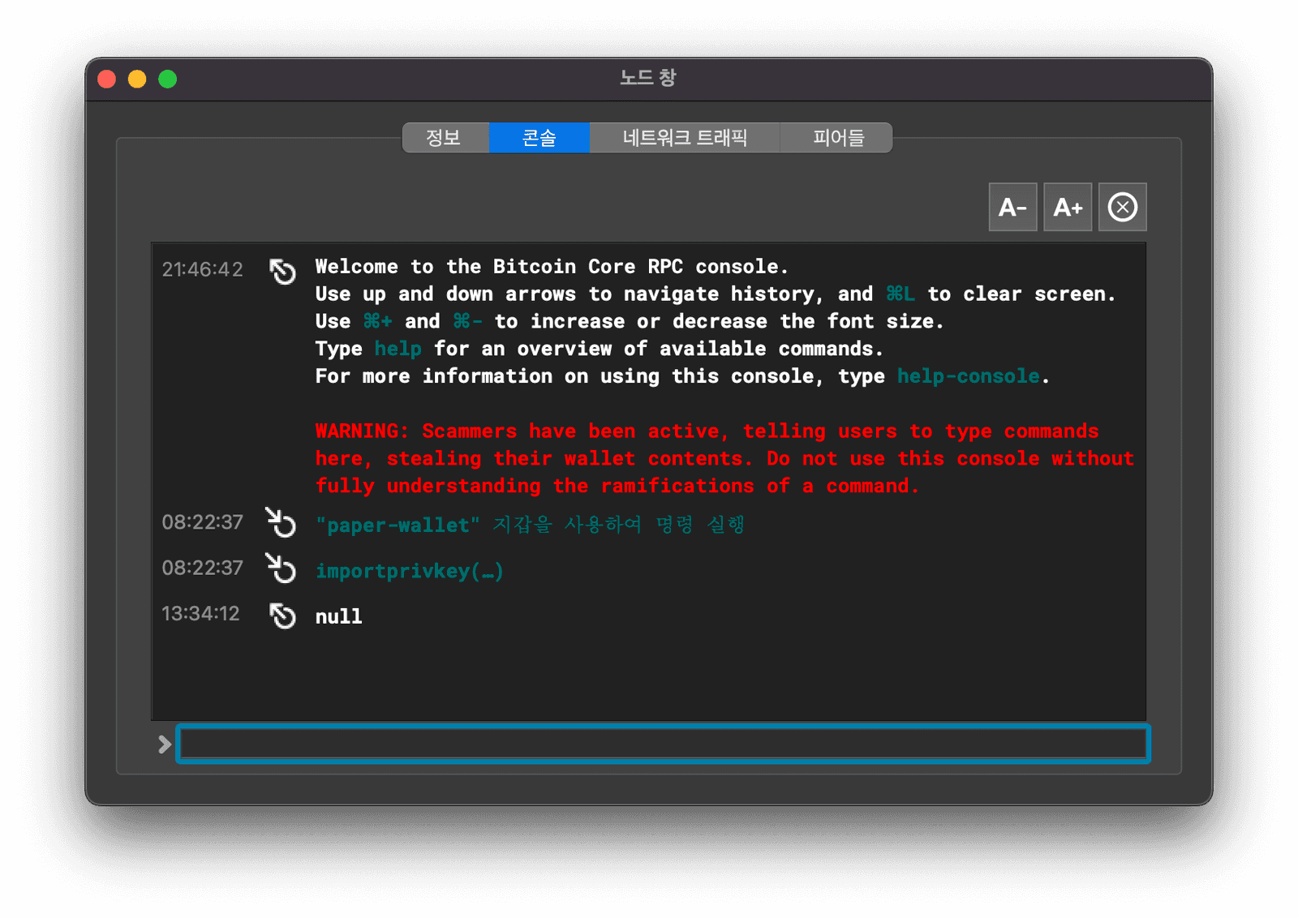
Task: Click the importprivkey(…) command entry
Action: pos(410,571)
